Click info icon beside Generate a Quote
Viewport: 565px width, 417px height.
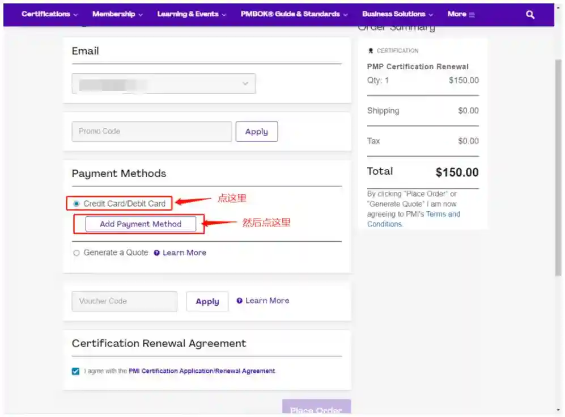click(x=156, y=253)
